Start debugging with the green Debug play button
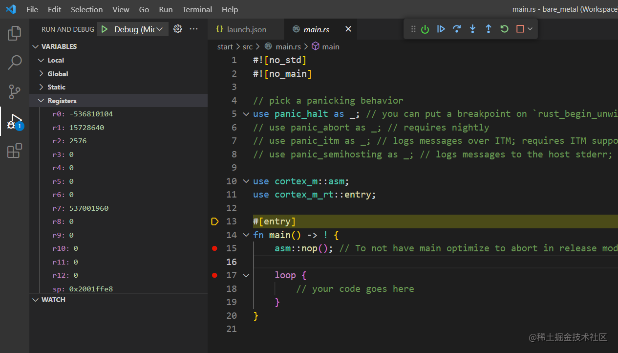The height and width of the screenshot is (353, 618). tap(104, 29)
